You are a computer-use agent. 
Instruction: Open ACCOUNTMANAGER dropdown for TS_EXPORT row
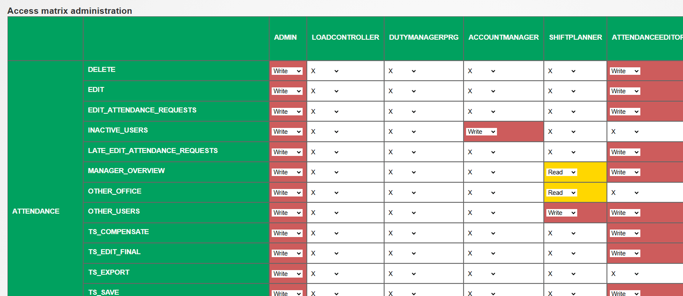(482, 274)
